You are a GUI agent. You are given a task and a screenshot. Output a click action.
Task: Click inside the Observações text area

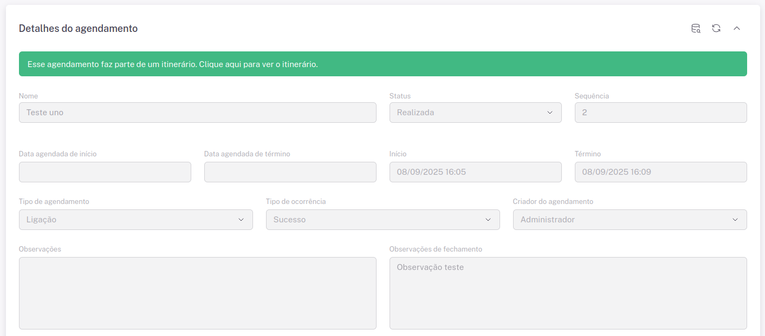197,293
